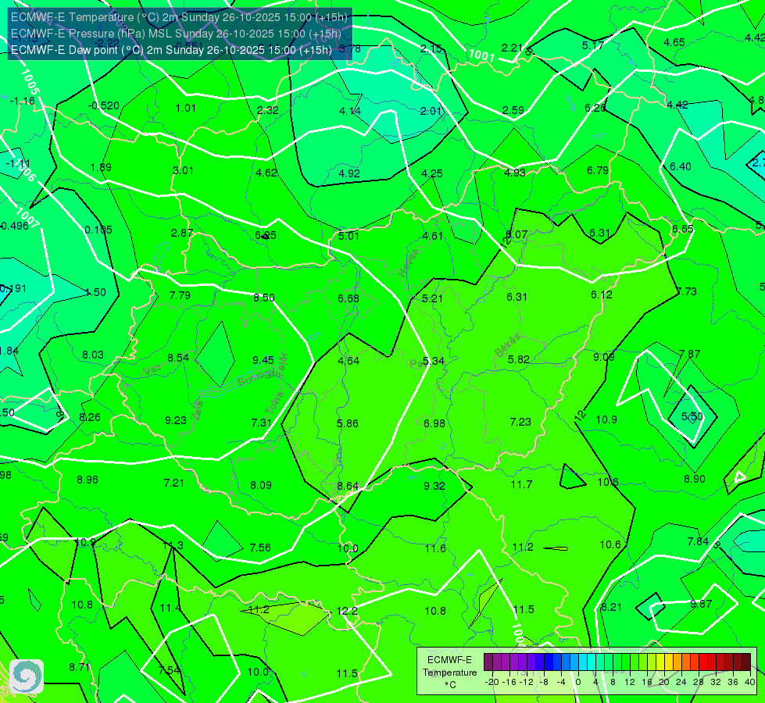765x703 pixels.
Task: Click the grid value '6.40'
Action: click(680, 166)
